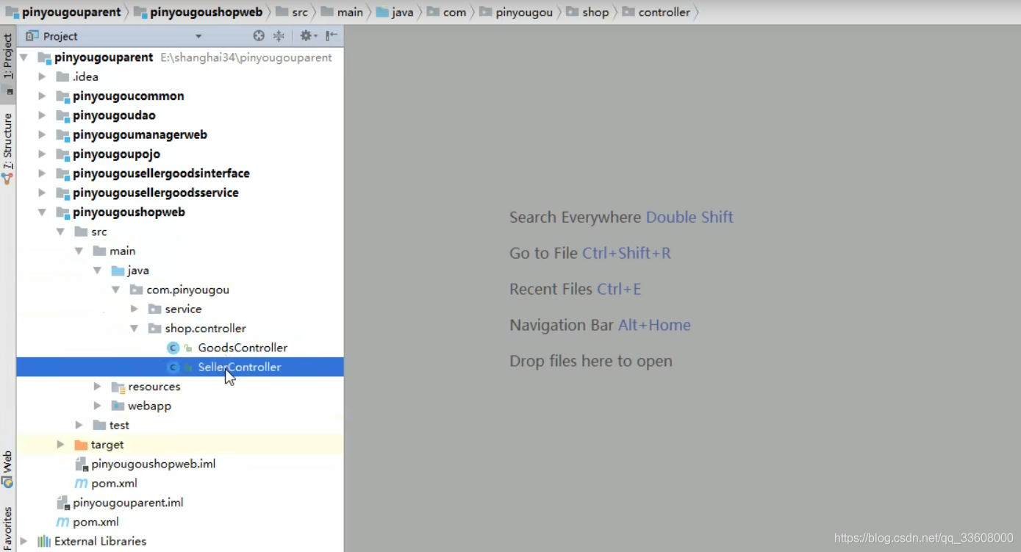Screen dimensions: 1021x552
Task: Click the pinyougouparent.iml file icon
Action: (x=62, y=503)
